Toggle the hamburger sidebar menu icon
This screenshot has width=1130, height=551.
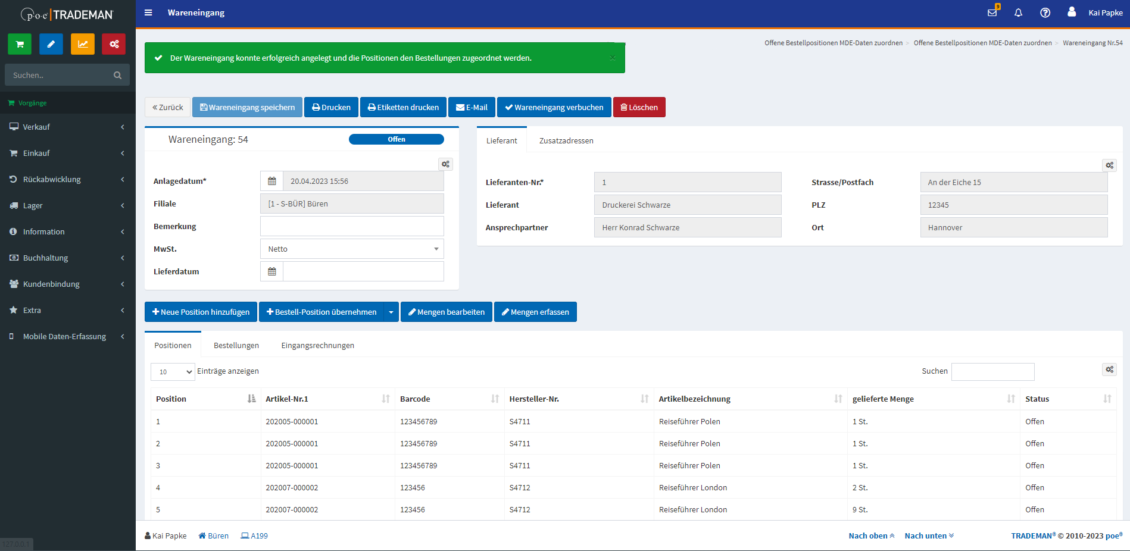148,12
